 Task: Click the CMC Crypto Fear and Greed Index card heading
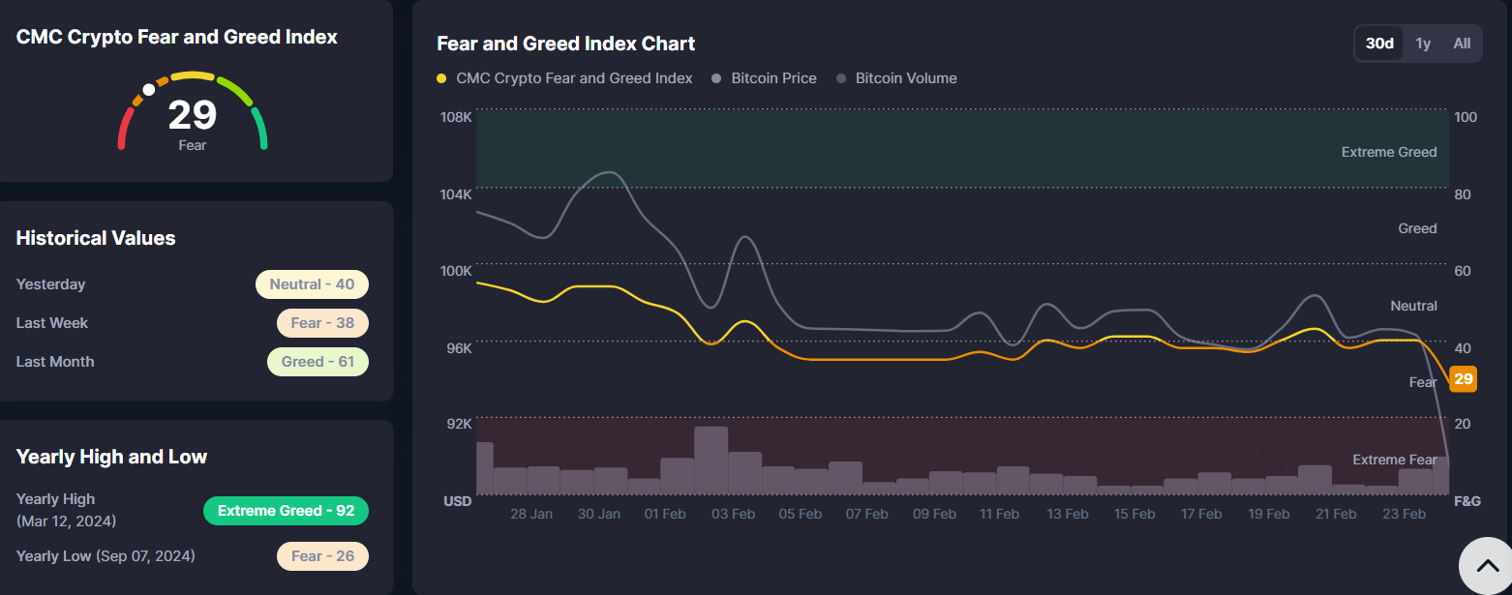click(x=177, y=37)
